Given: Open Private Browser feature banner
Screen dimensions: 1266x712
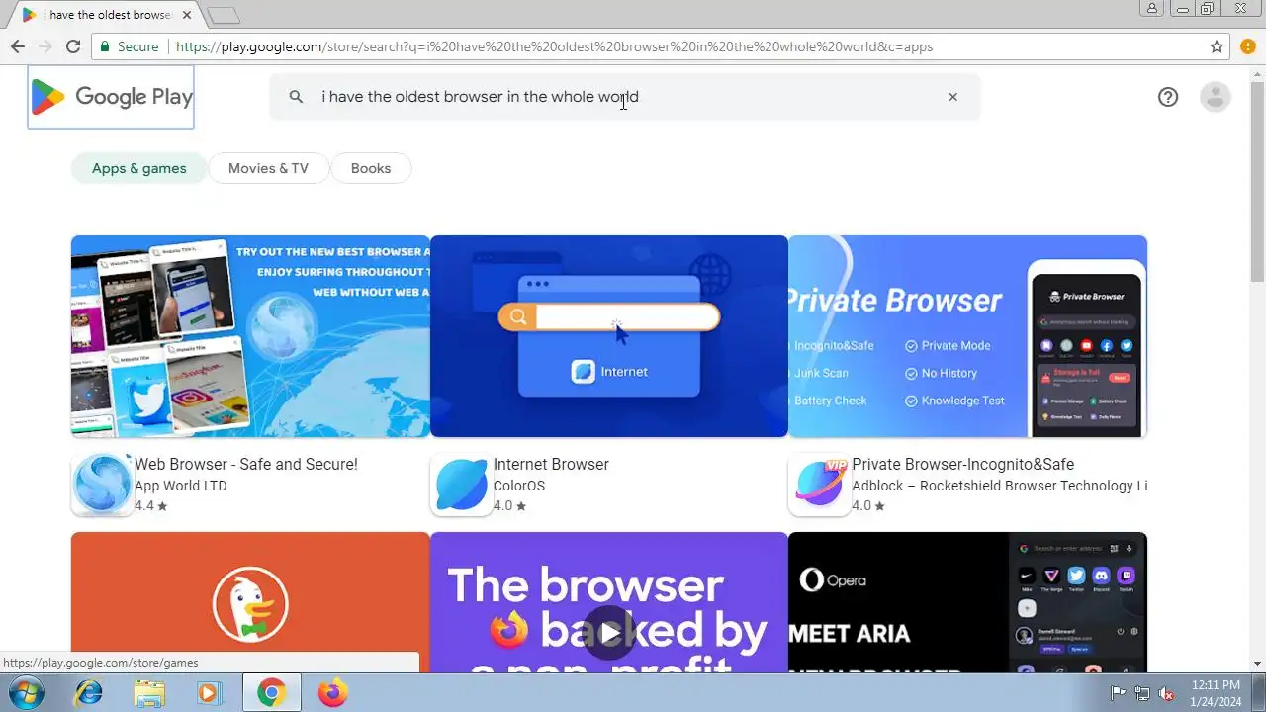Looking at the screenshot, I should point(967,336).
